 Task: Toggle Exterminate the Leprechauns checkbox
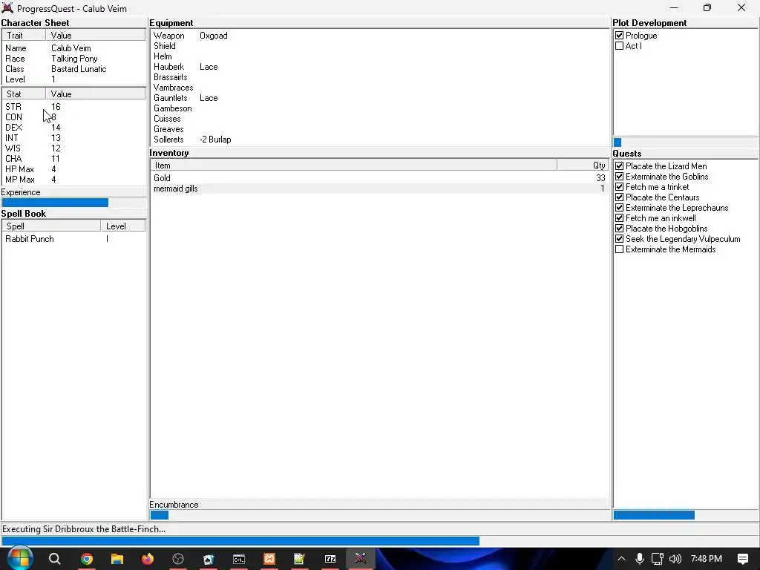[619, 208]
